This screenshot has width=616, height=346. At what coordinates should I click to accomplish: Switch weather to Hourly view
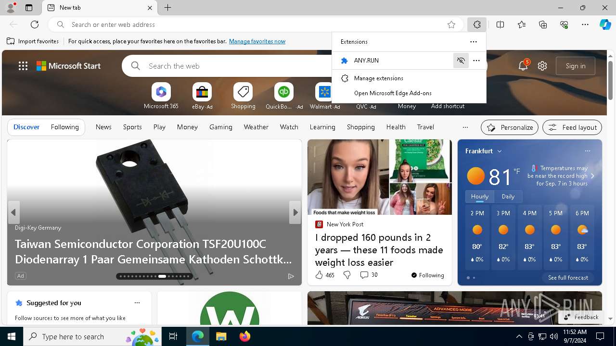(x=480, y=197)
